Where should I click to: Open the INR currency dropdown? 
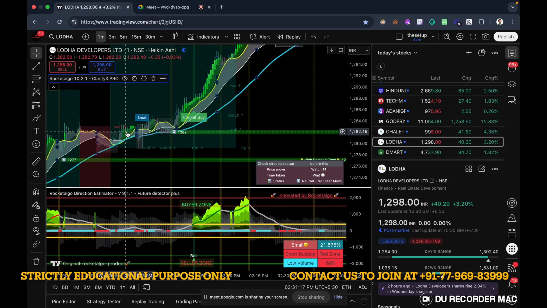click(x=358, y=50)
